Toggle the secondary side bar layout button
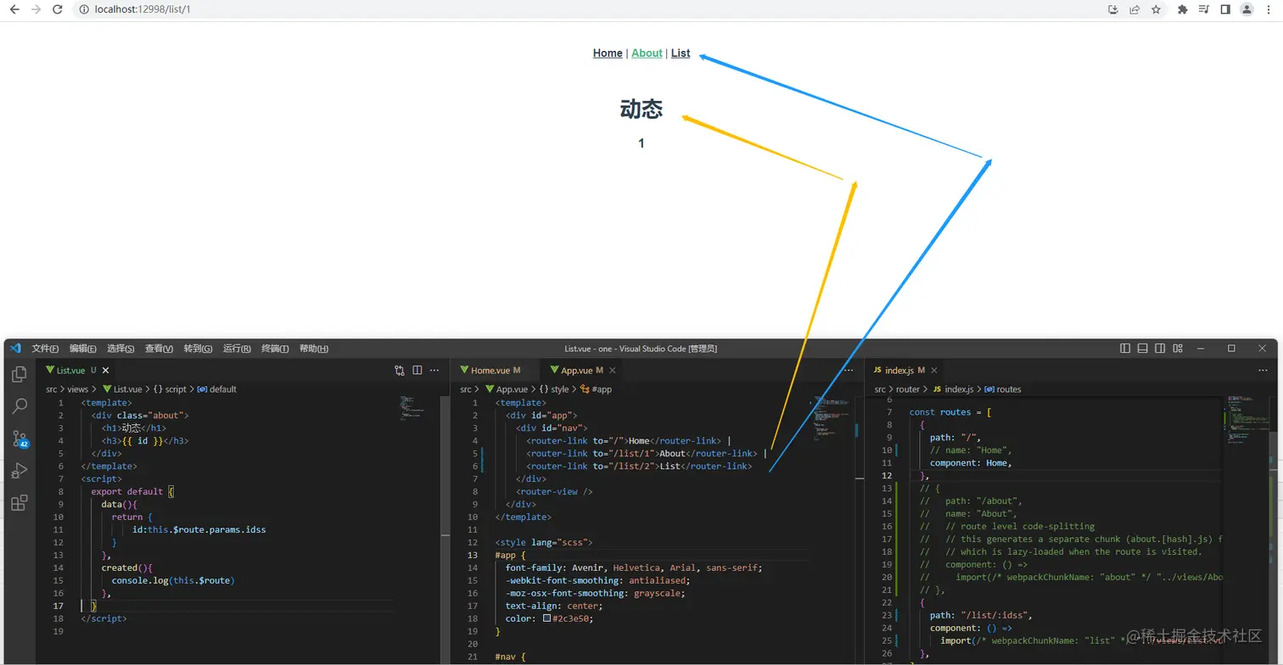The image size is (1283, 665). pyautogui.click(x=1160, y=349)
